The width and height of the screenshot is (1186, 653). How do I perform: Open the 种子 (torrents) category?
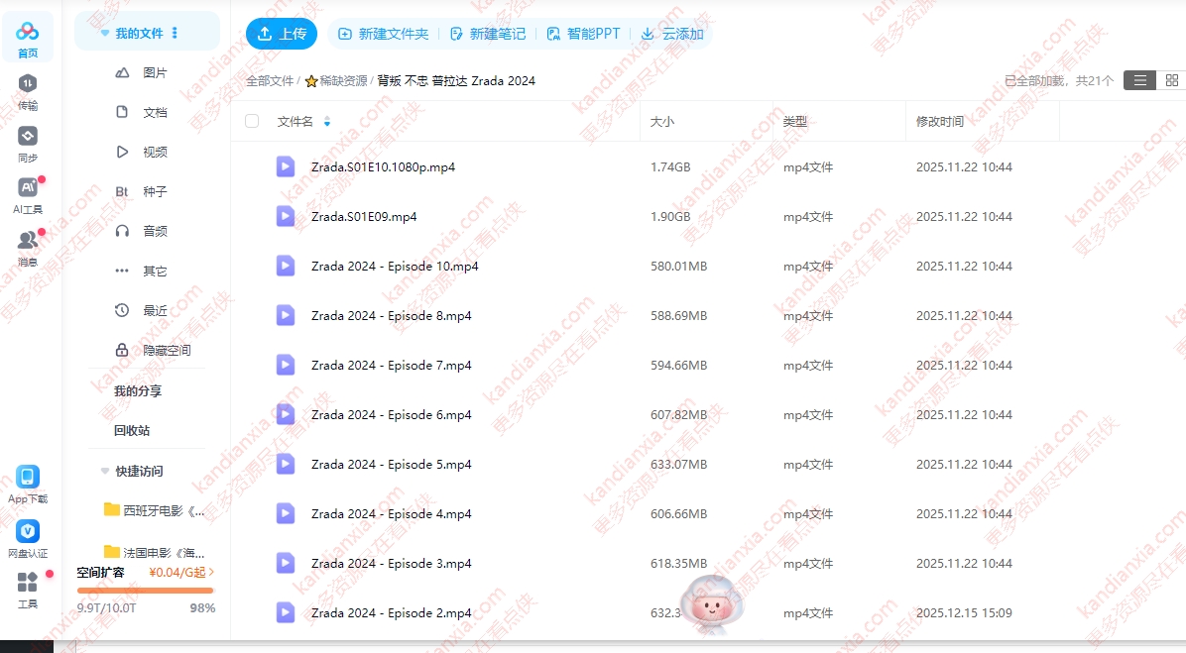tap(122, 191)
